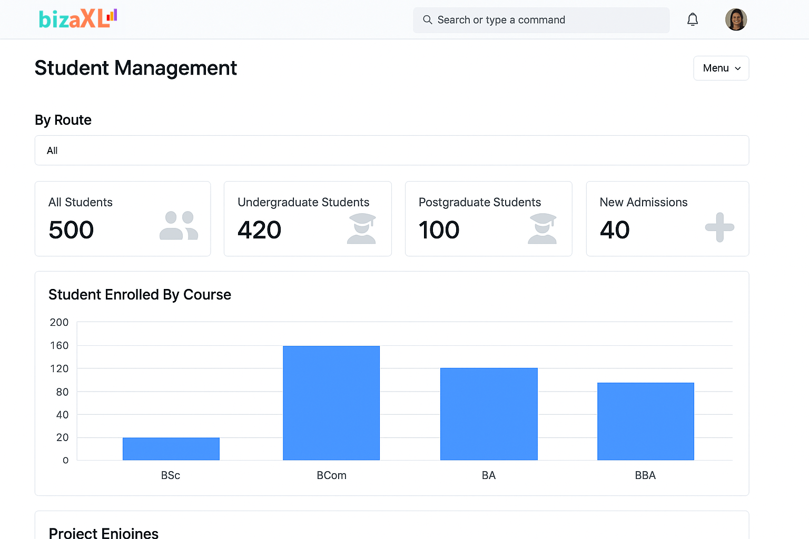809x539 pixels.
Task: Click the Postgraduate Students graduation cap icon
Action: pos(542,228)
